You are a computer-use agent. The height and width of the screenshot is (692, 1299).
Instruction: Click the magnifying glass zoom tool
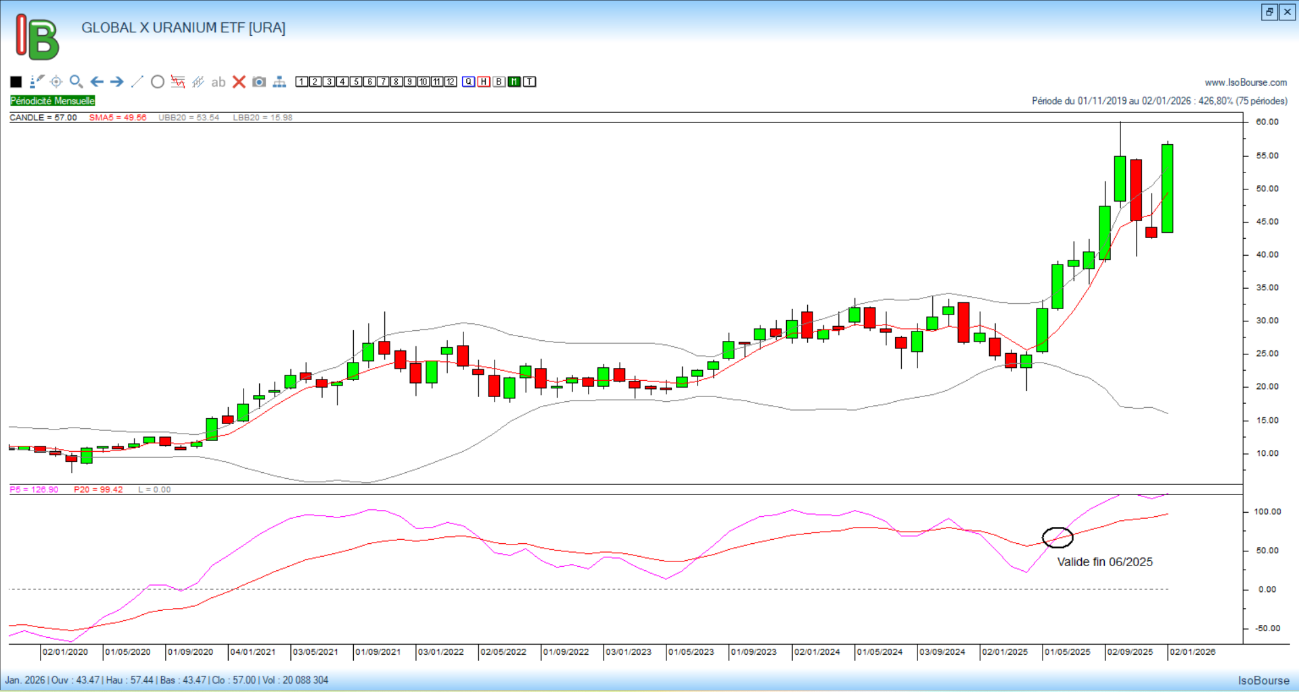click(76, 82)
